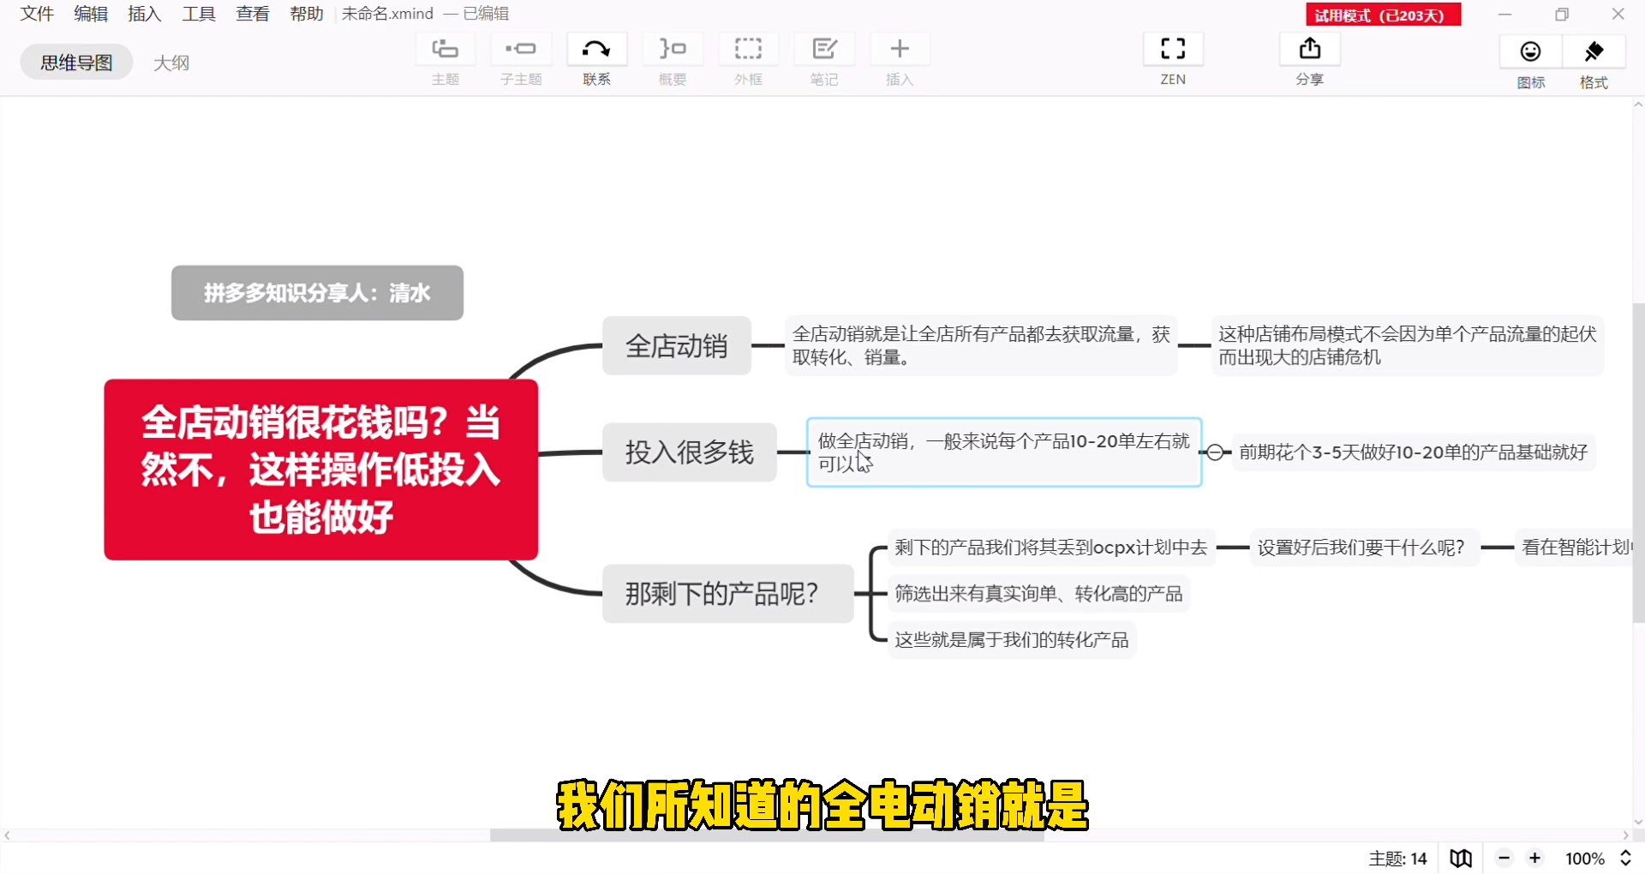Click the red 试用模式 trial badge
This screenshot has width=1645, height=874.
1383,15
